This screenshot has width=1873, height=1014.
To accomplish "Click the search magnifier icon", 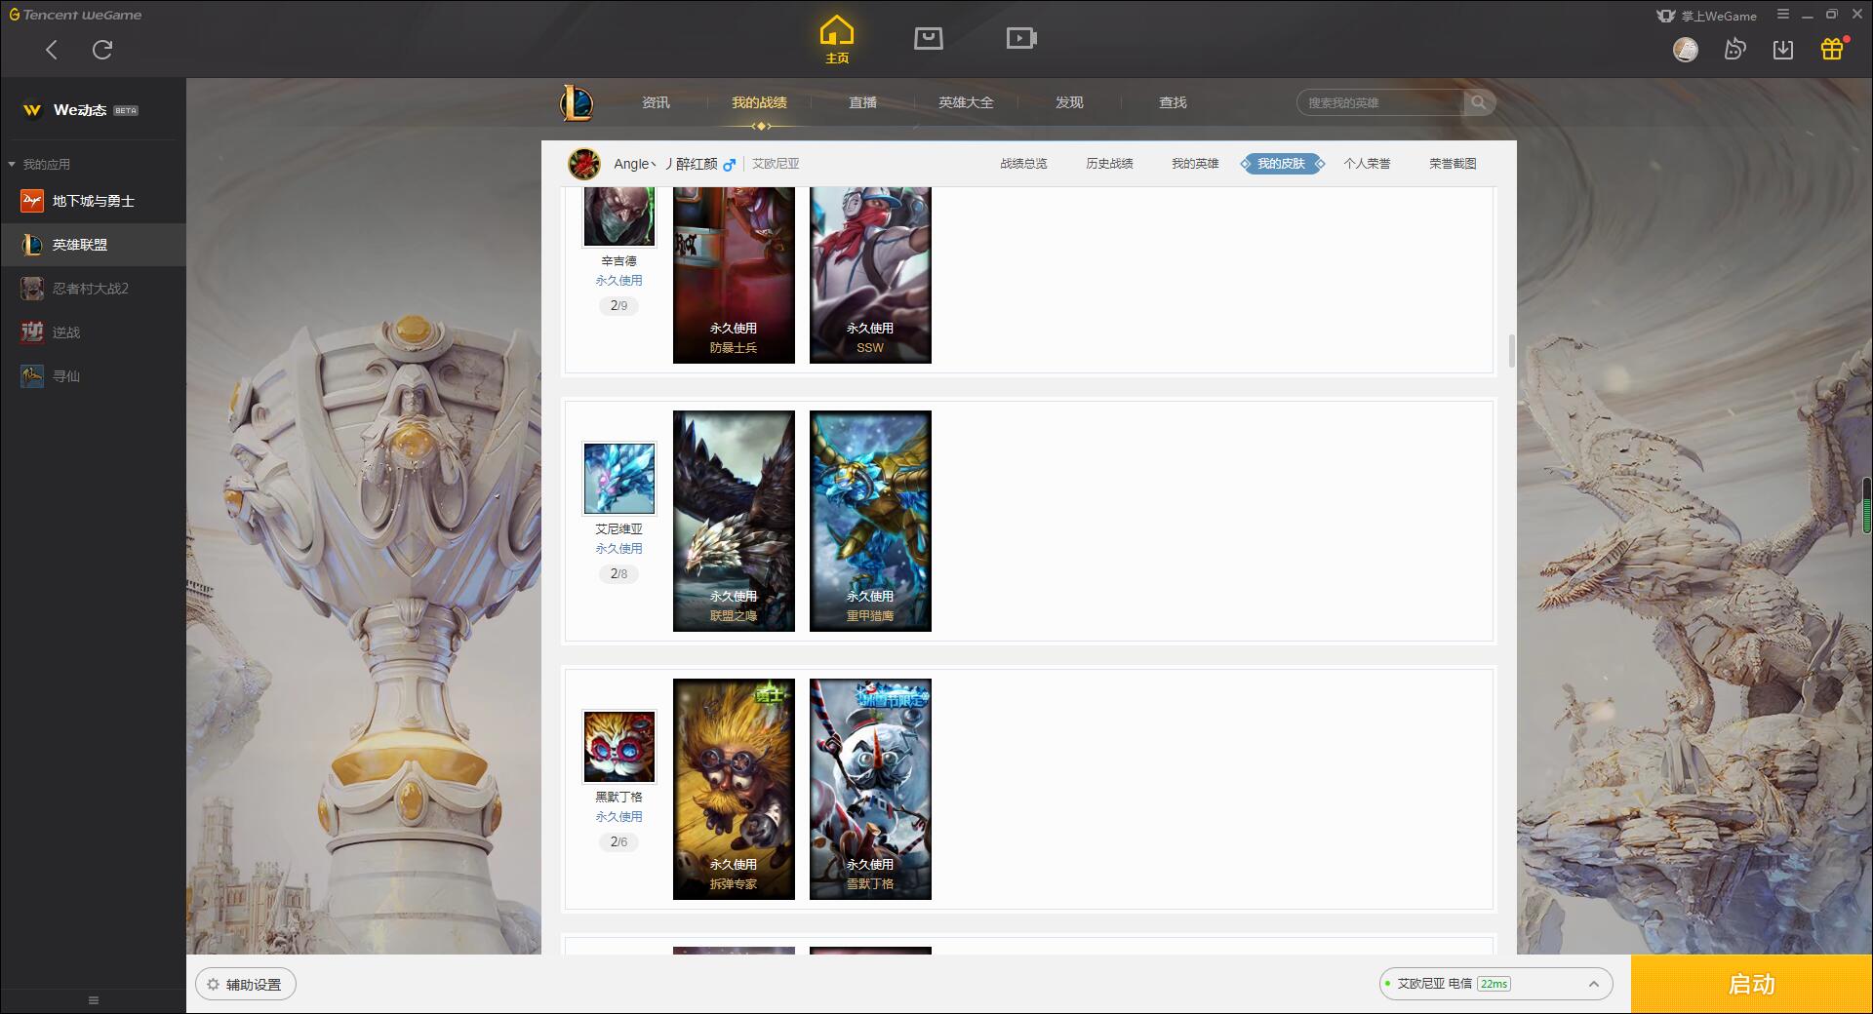I will [1479, 102].
